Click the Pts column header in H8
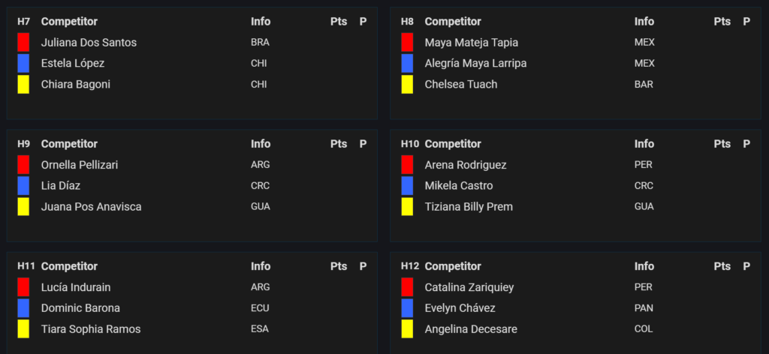Viewport: 769px width, 354px height. (x=722, y=22)
